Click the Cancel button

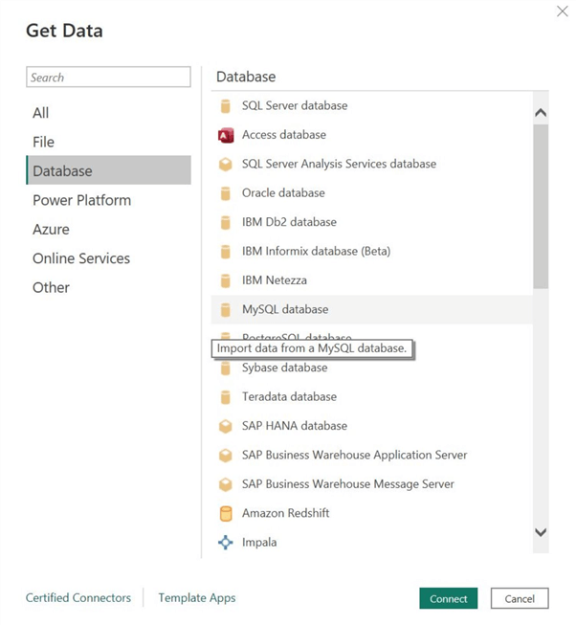(x=520, y=599)
